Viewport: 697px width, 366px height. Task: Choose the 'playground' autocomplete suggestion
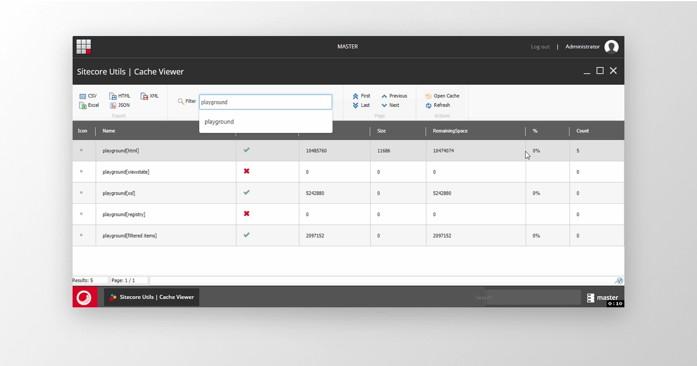coord(265,122)
